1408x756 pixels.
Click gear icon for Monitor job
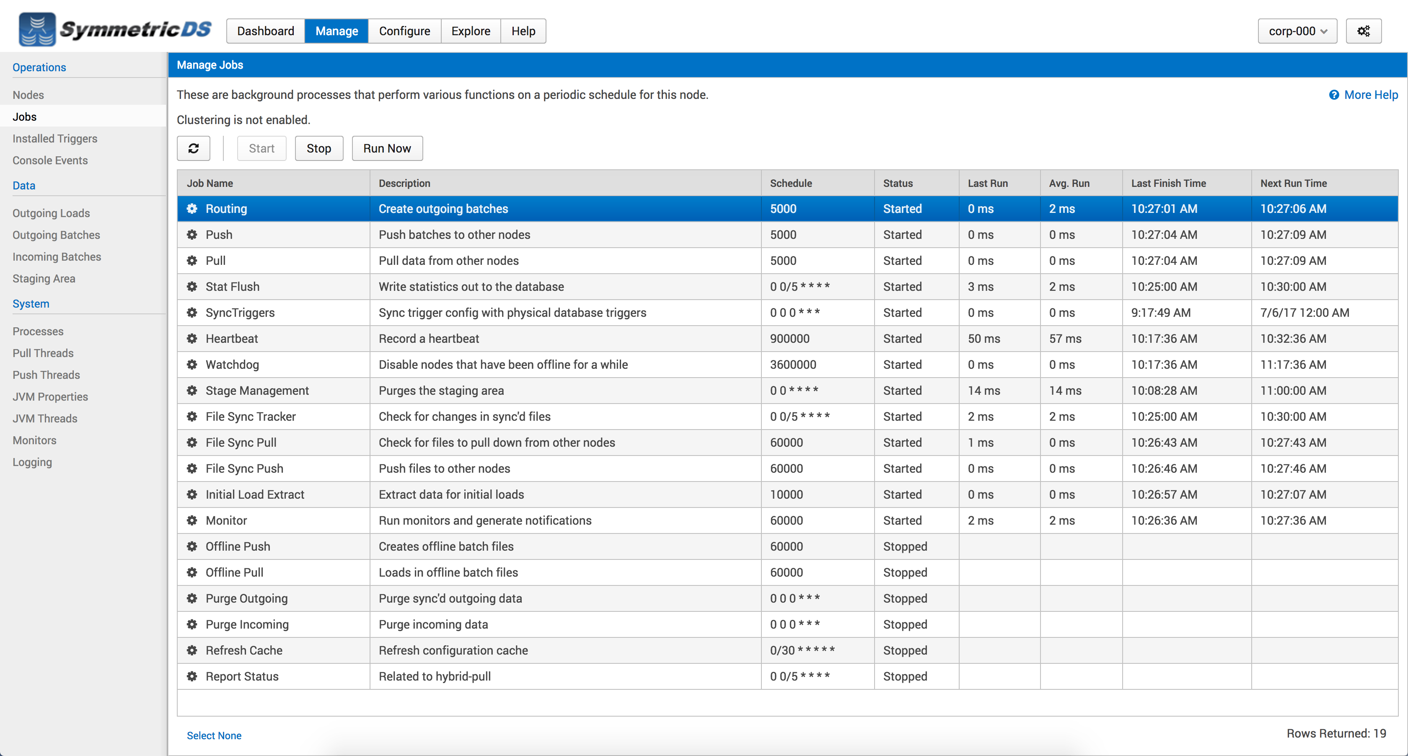point(192,520)
